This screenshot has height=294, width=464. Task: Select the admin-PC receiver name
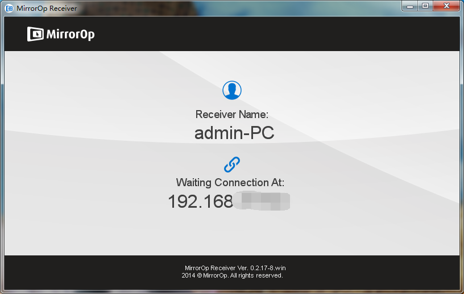[234, 133]
